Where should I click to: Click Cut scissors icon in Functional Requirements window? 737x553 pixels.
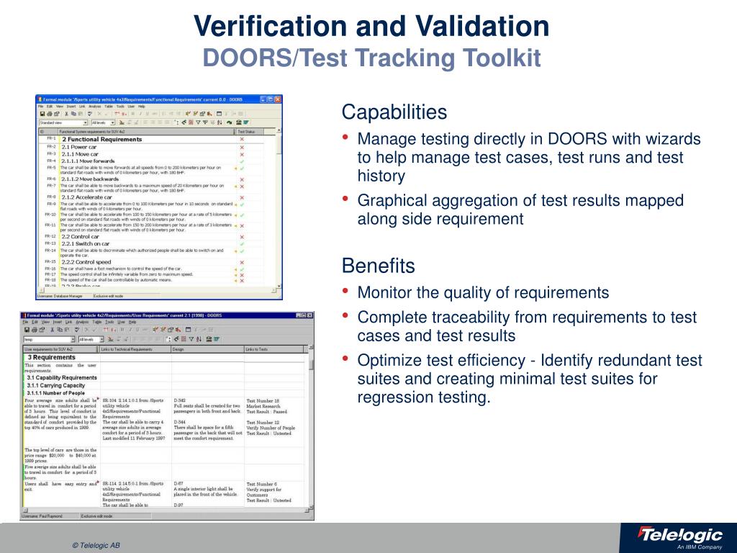(x=66, y=114)
